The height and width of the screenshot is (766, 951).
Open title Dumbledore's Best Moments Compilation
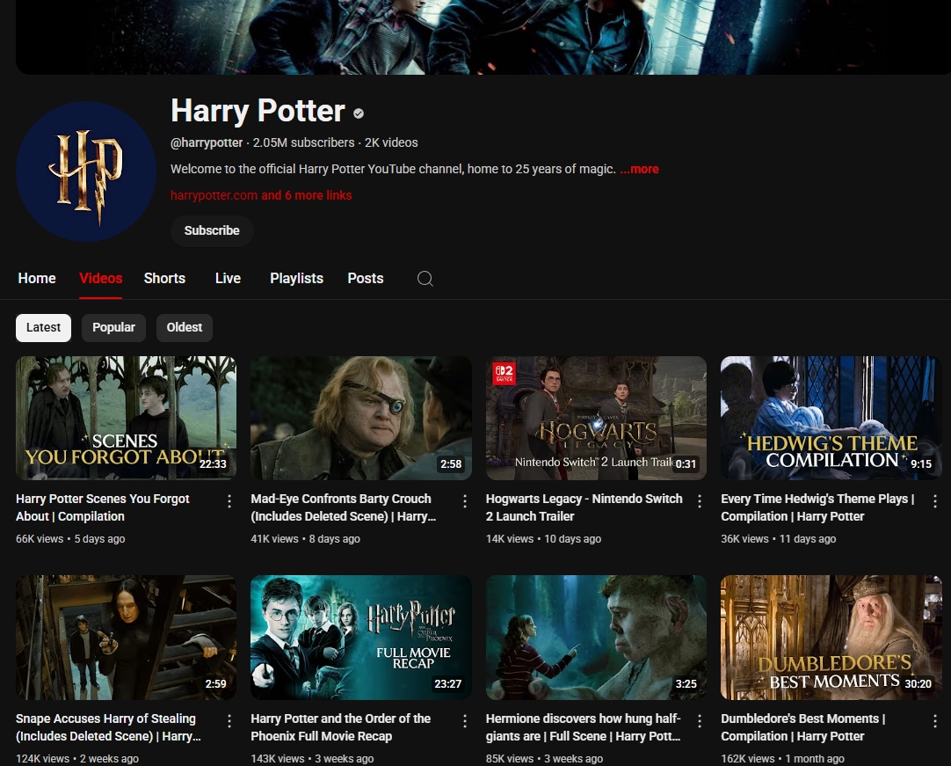[x=803, y=727]
